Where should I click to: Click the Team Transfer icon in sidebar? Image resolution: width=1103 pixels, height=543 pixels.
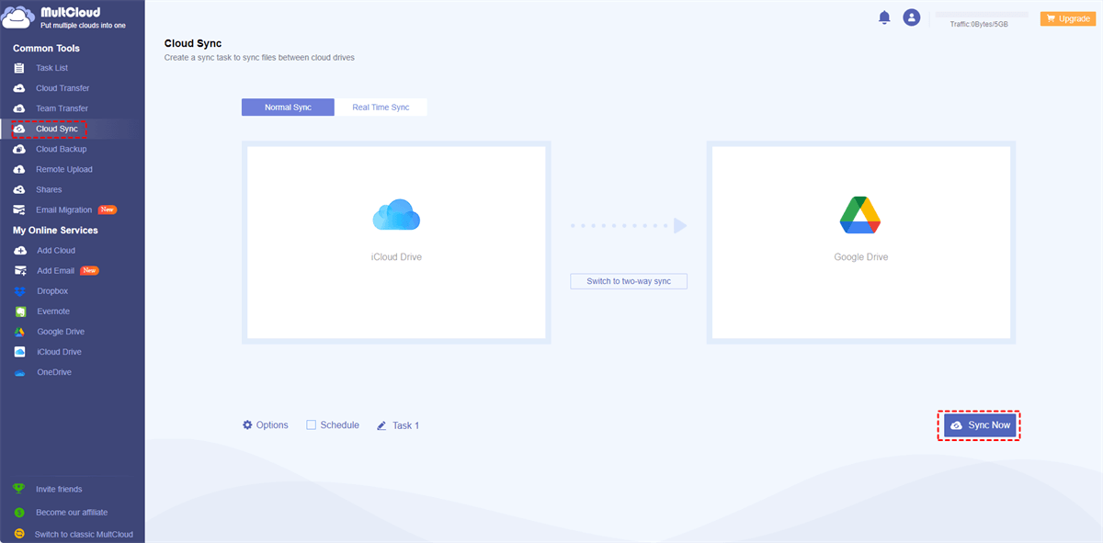(x=19, y=108)
